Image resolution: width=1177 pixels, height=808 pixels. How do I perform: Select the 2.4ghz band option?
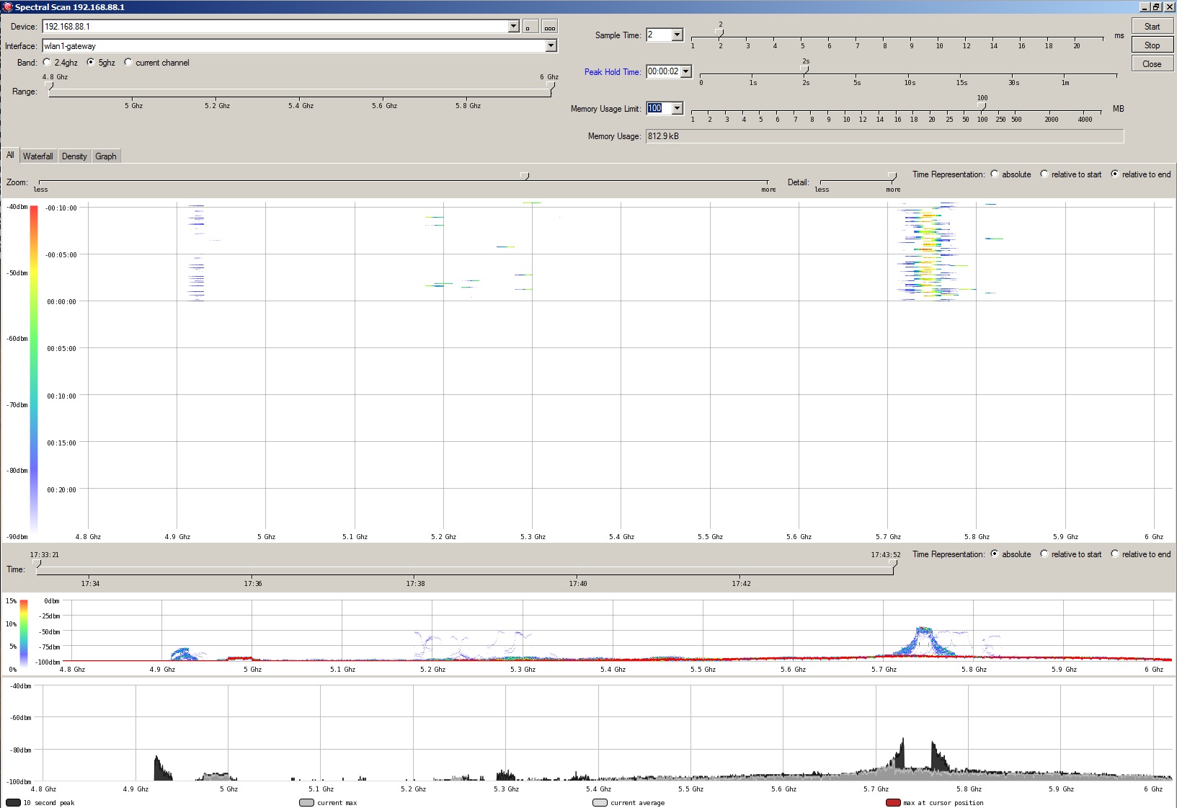[x=48, y=63]
